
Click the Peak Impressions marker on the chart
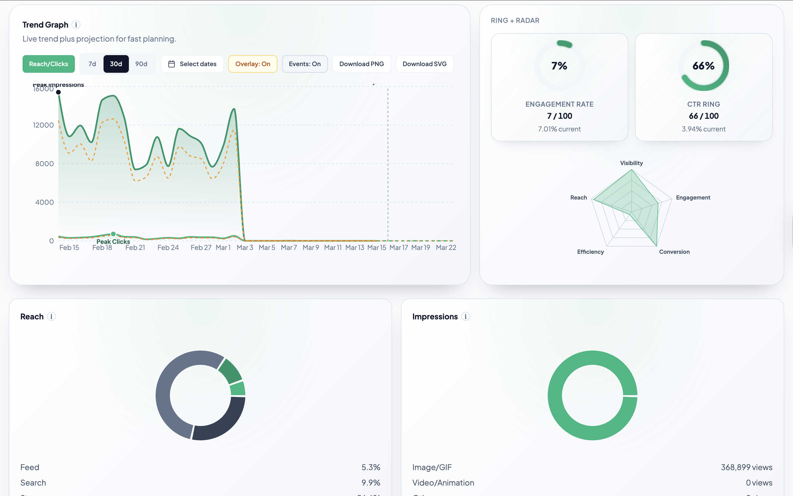point(59,92)
